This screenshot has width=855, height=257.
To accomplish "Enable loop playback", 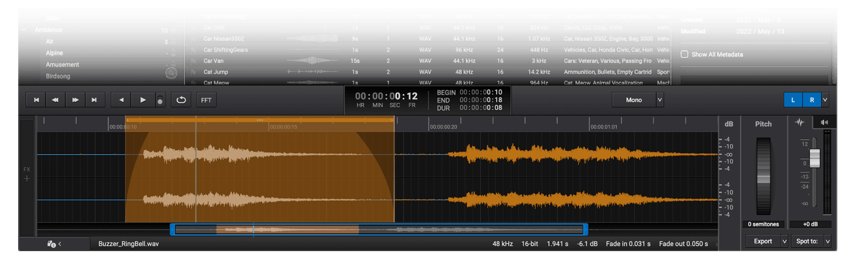I will pyautogui.click(x=181, y=100).
